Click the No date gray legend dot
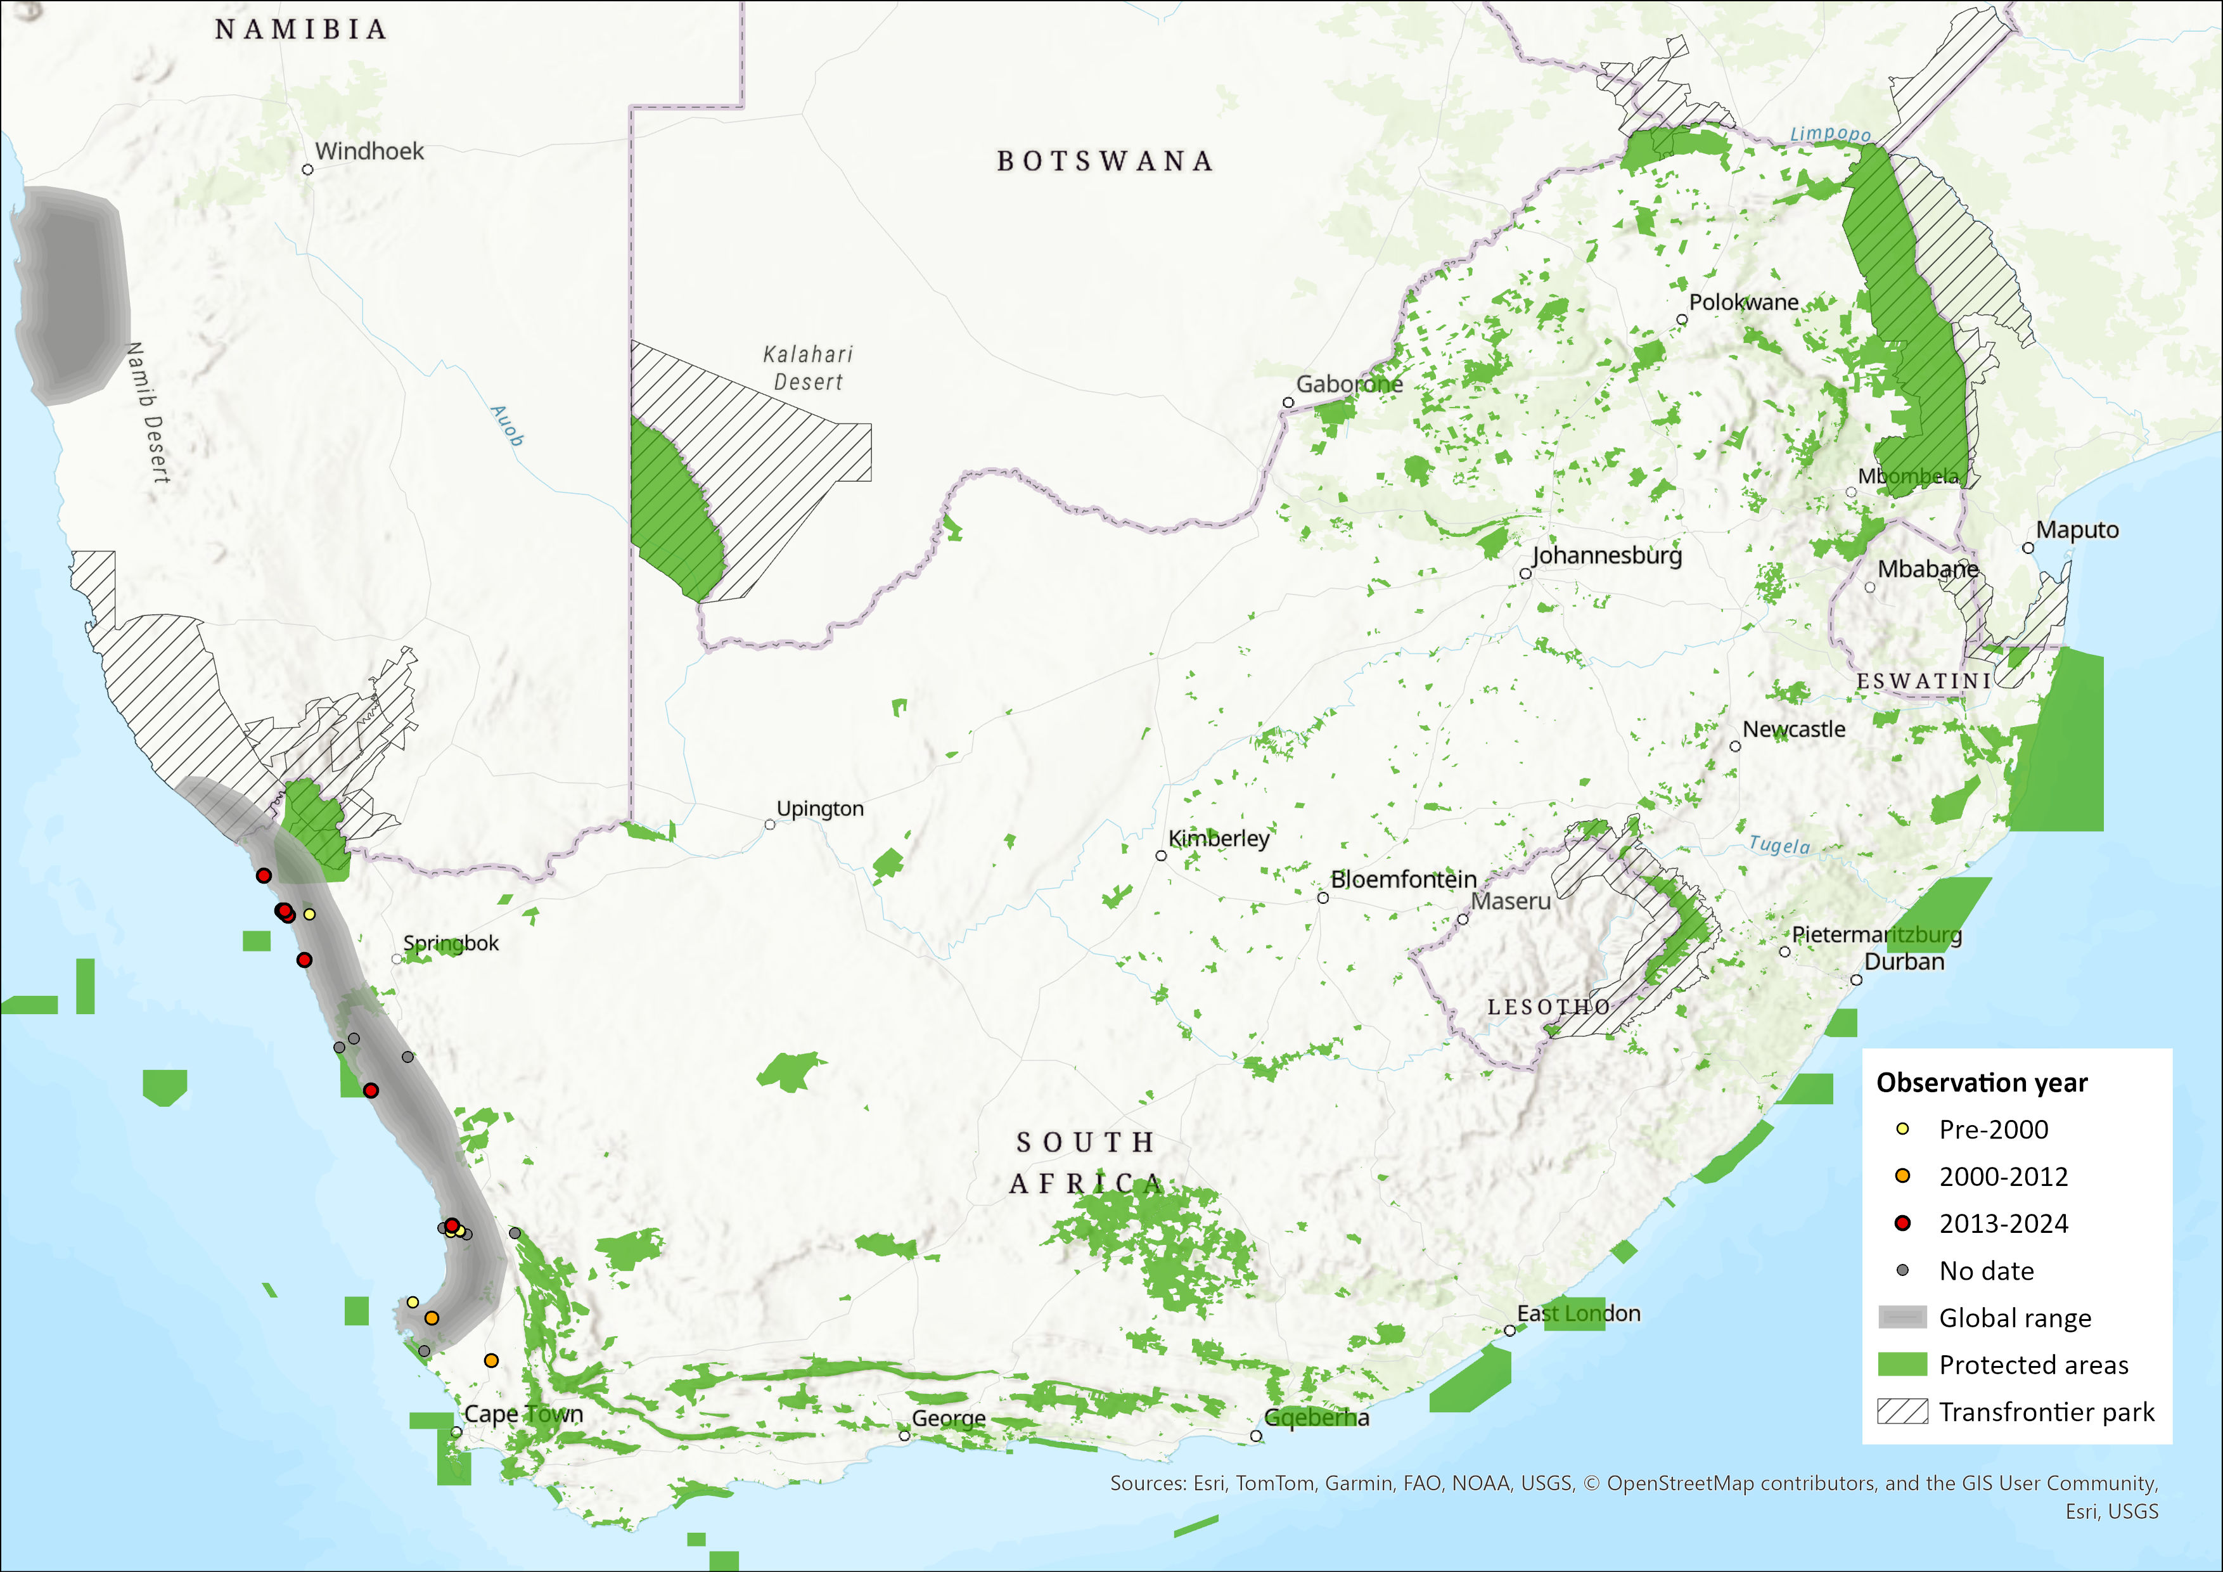Viewport: 2223px width, 1572px height. (1902, 1271)
